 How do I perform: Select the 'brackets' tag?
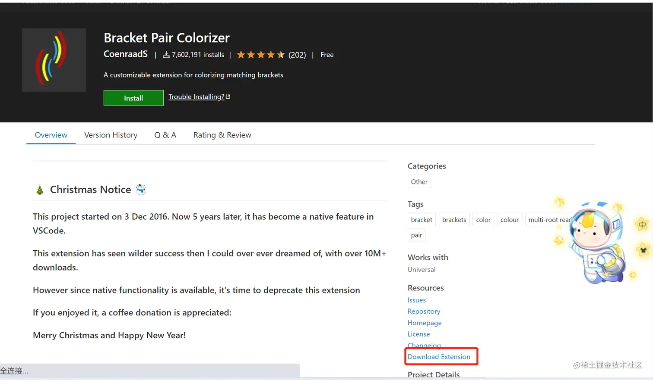pos(454,220)
